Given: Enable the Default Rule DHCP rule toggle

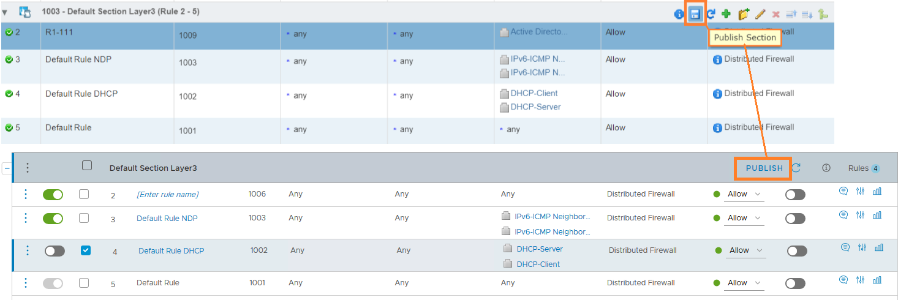Looking at the screenshot, I should (55, 251).
